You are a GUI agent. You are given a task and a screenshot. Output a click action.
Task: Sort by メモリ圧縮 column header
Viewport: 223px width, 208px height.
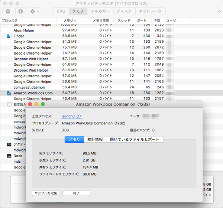[96, 21]
